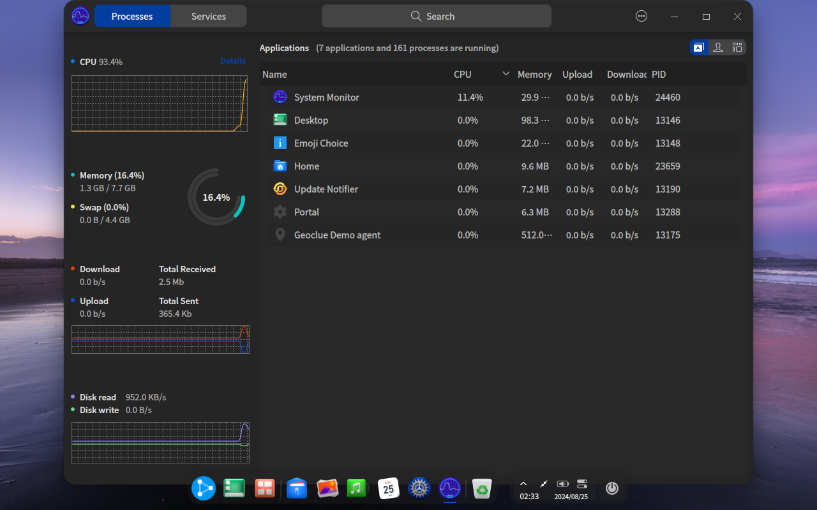Screen dimensions: 817x510
Task: Click the Name column header
Action: [274, 75]
